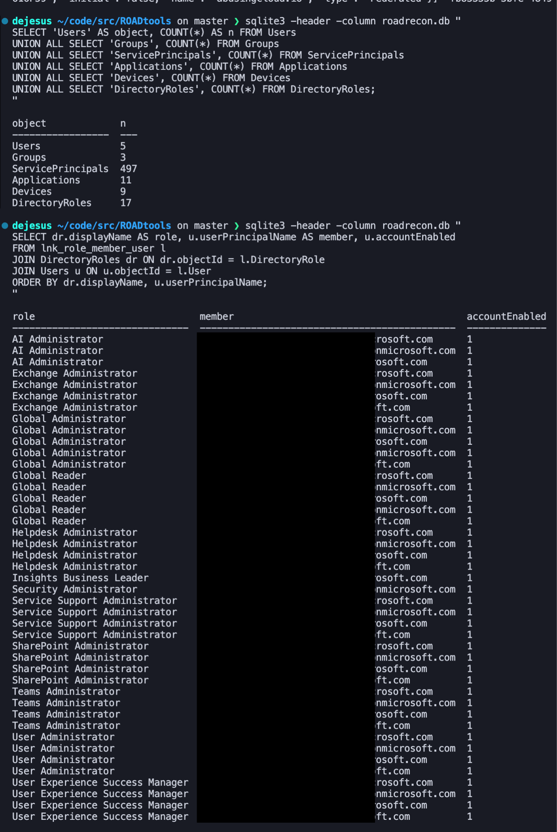This screenshot has height=832, width=557.
Task: Click the blue dot before second sqlite3 prompt
Action: [x=5, y=225]
